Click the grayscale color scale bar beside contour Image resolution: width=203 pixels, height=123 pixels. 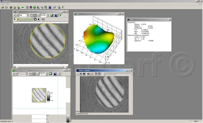click(x=48, y=97)
